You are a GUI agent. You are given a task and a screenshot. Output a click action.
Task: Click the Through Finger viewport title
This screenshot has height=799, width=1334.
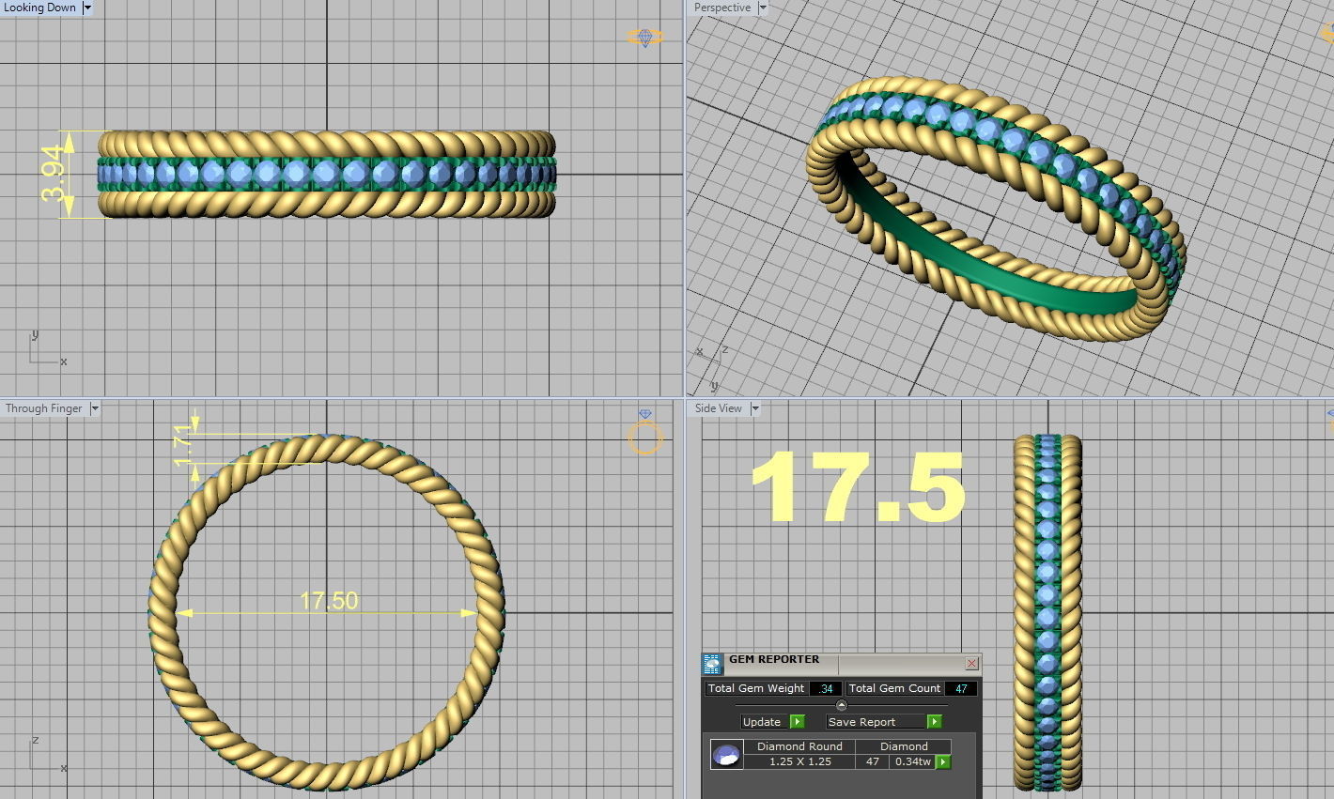(44, 408)
